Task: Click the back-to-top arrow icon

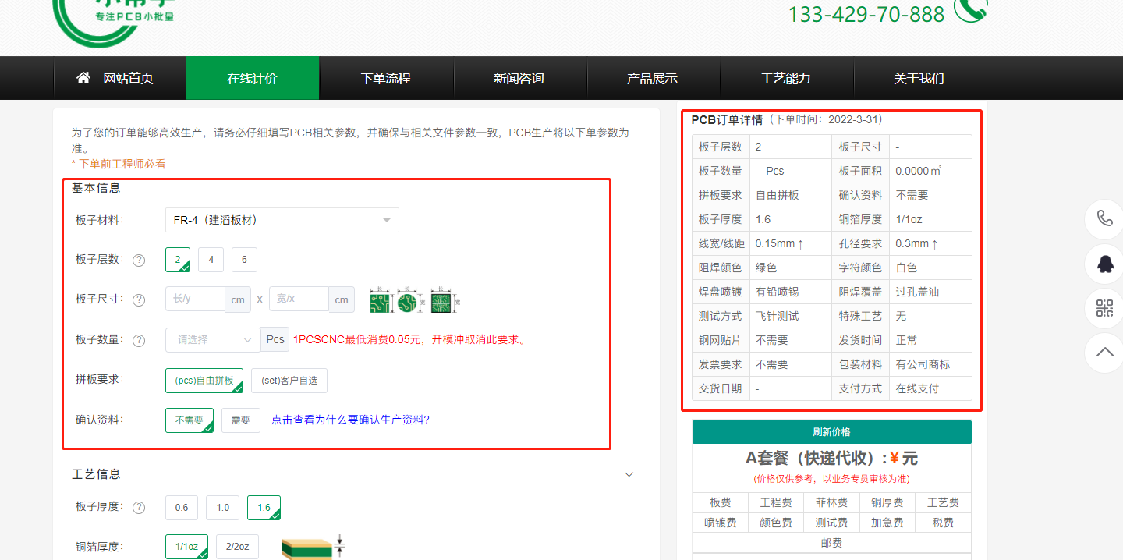Action: 1104,353
